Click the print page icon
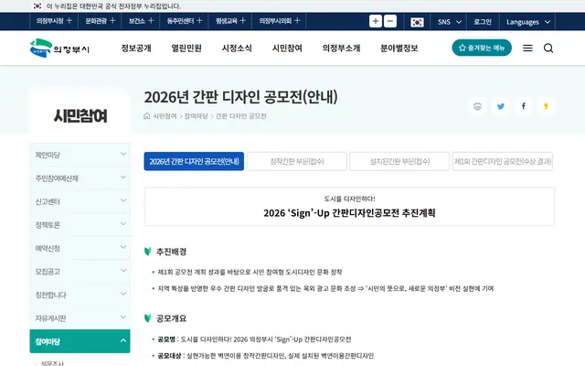Screen dimensions: 585x366 477,106
